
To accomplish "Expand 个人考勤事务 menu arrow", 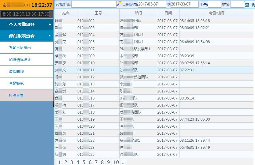I will [50, 24].
